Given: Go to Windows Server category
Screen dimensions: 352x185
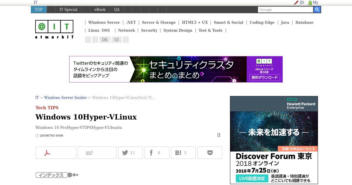Looking at the screenshot, I should [x=104, y=22].
